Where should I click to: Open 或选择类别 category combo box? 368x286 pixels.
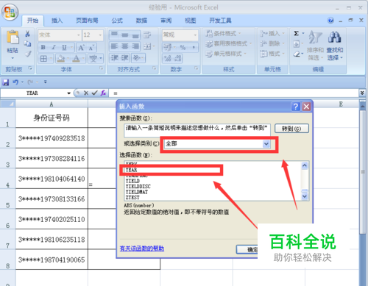pos(217,143)
